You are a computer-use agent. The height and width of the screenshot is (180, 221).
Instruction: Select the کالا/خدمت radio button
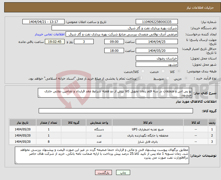tap(143, 71)
